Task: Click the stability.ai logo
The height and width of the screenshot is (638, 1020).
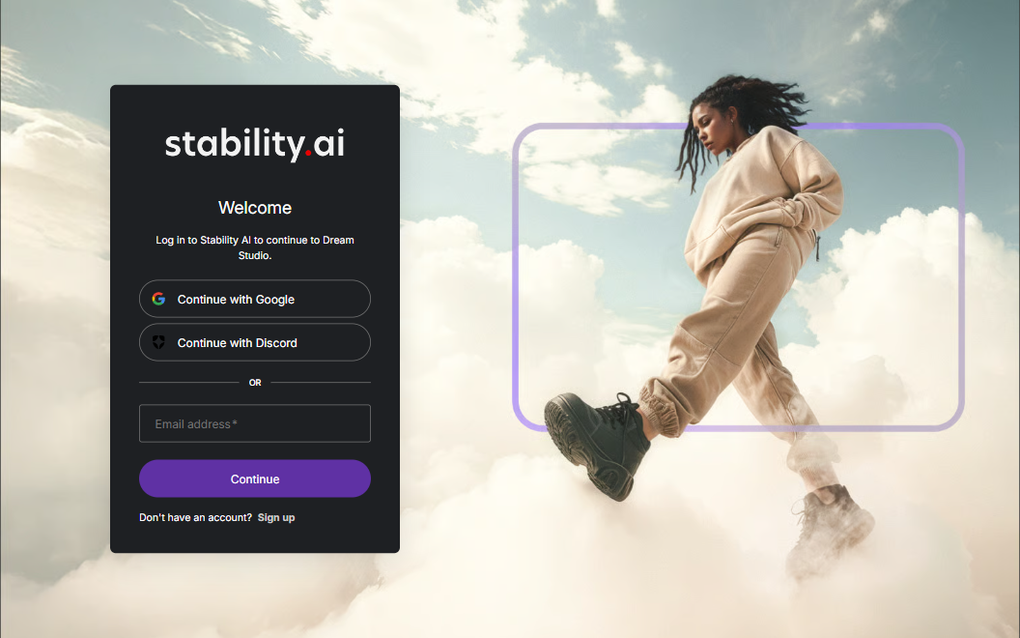Action: [254, 144]
